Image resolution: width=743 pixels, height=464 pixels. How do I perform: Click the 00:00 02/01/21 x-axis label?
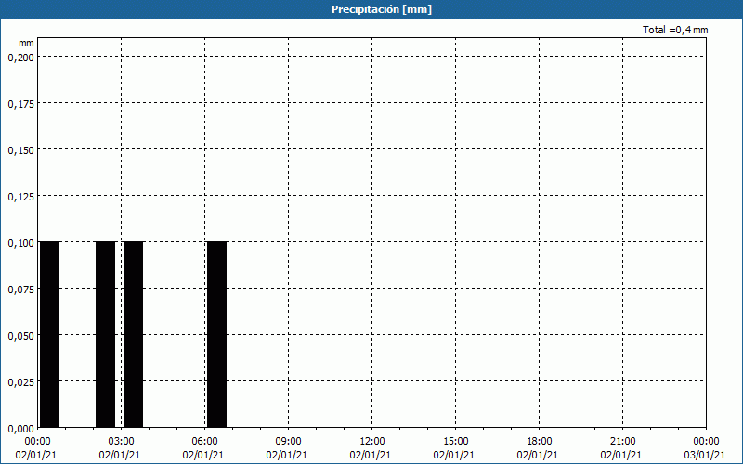tap(36, 448)
